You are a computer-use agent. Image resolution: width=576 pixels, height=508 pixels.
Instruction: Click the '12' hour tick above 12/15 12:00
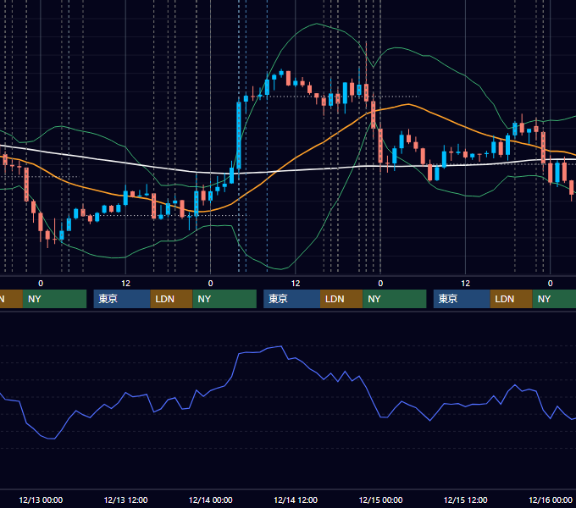[x=465, y=284]
